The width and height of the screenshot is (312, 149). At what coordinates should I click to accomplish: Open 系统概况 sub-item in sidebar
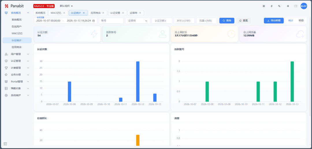coord(17,20)
